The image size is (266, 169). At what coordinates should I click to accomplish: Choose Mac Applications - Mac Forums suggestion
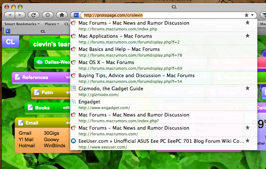tap(164, 39)
